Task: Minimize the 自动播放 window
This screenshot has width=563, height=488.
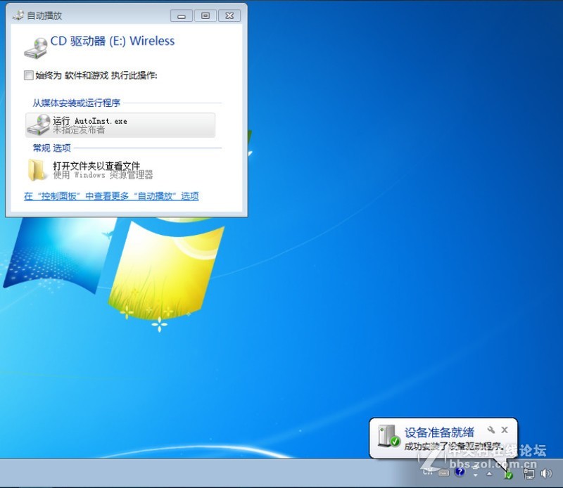Action: 182,15
